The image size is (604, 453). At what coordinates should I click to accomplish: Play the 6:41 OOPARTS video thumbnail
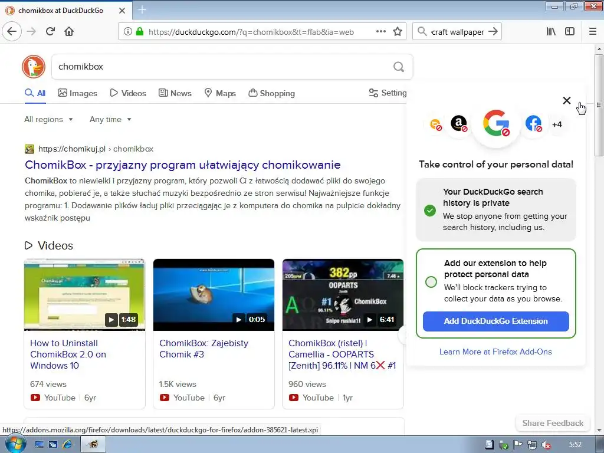coord(343,295)
